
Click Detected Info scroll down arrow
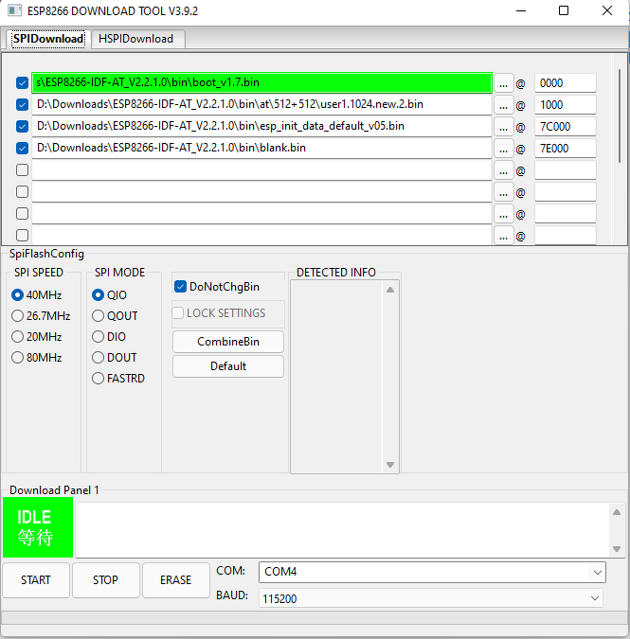[390, 465]
